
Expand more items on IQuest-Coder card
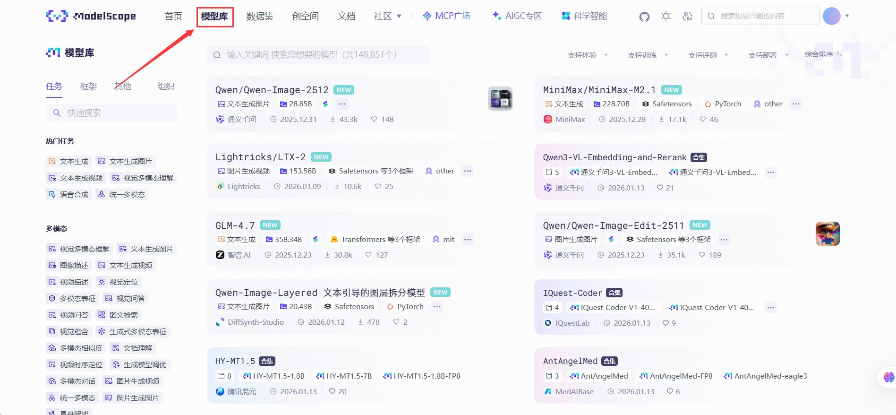pos(771,308)
